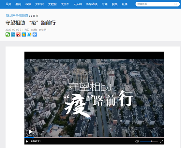Open the 视频 navigation item
This screenshot has height=148, width=181.
114,4
